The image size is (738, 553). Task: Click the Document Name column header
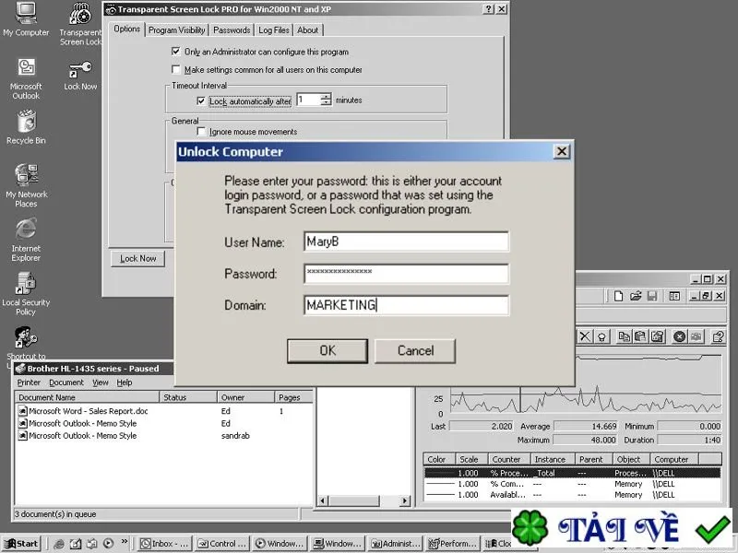(87, 397)
